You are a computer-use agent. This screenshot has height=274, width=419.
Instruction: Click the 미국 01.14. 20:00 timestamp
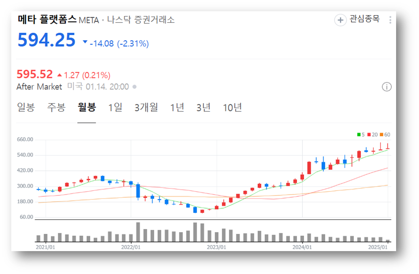click(98, 87)
